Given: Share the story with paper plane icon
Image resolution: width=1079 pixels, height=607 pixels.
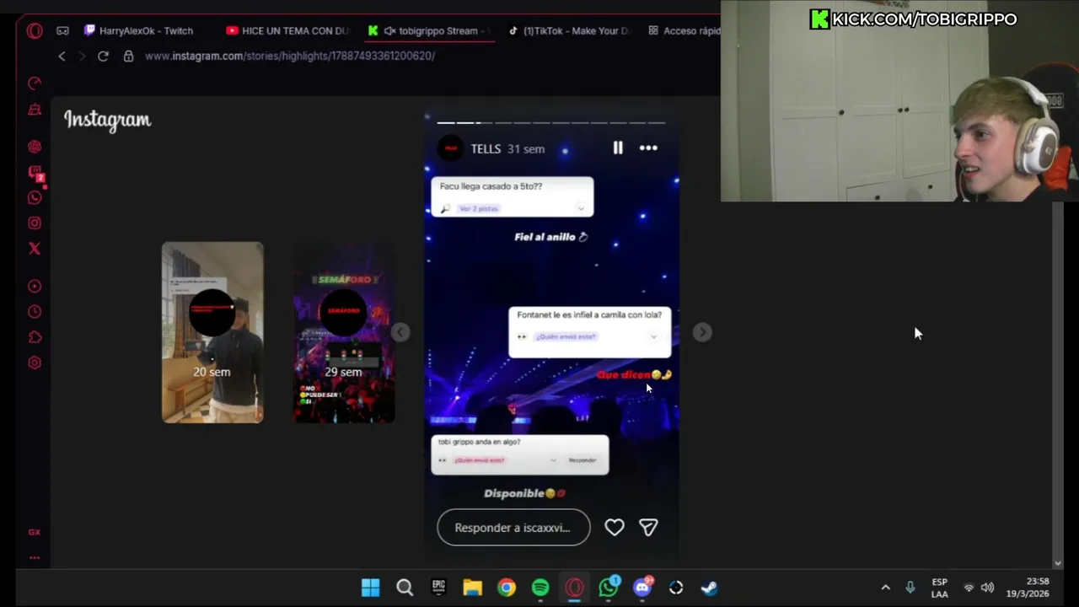Looking at the screenshot, I should (648, 527).
